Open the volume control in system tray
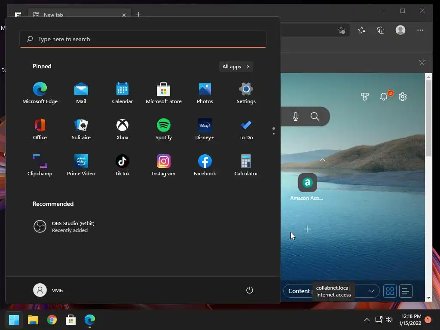Screen dimensions: 440x330 [388, 320]
